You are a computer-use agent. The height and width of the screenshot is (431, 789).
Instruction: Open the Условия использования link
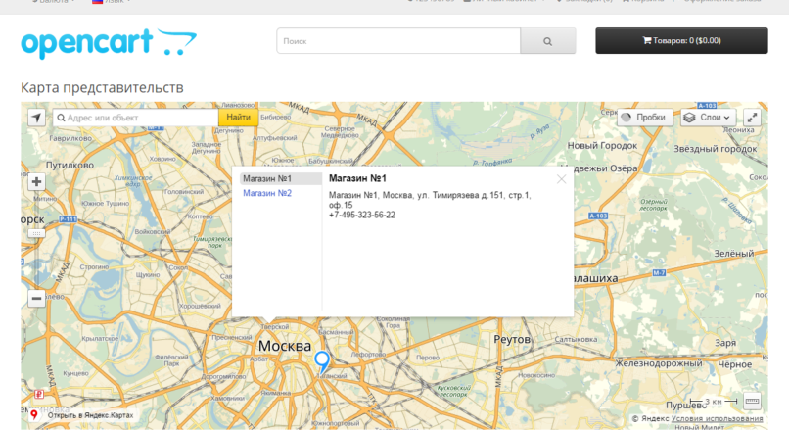coord(717,418)
